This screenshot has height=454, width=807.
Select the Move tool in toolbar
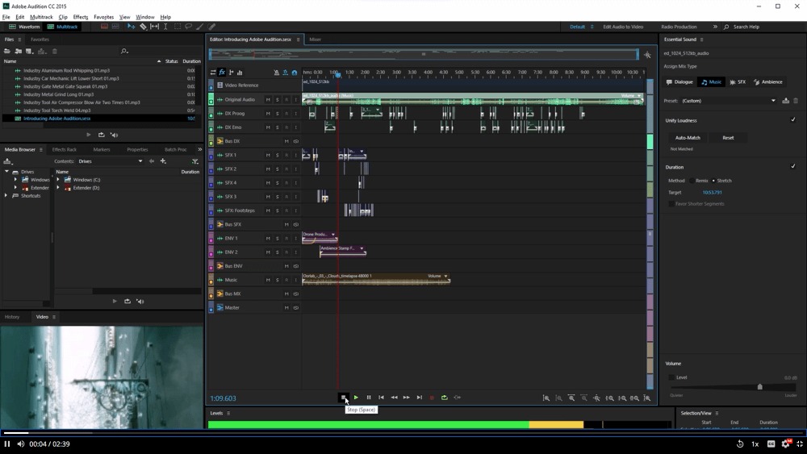click(132, 27)
